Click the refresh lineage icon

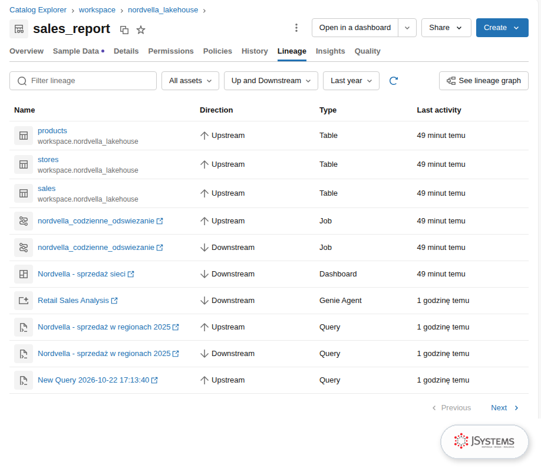point(394,81)
